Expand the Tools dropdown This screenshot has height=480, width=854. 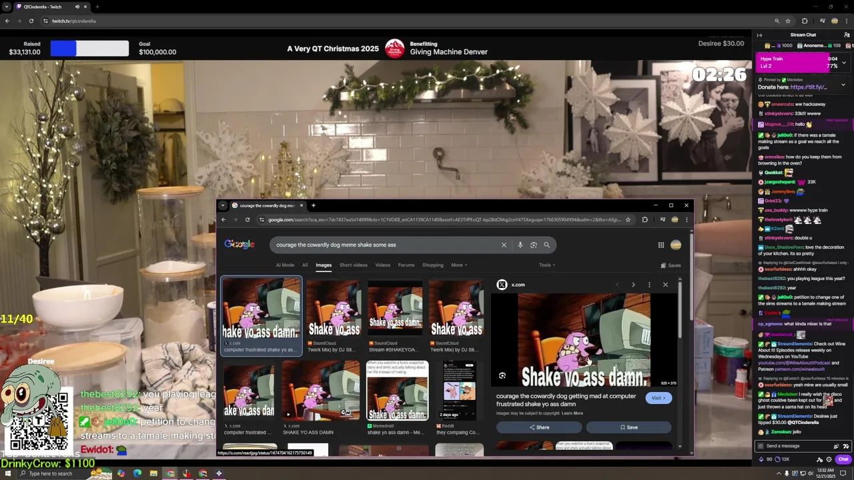tap(547, 265)
